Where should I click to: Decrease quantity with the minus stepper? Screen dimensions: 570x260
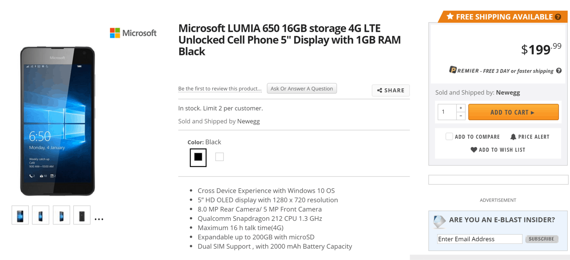click(461, 116)
